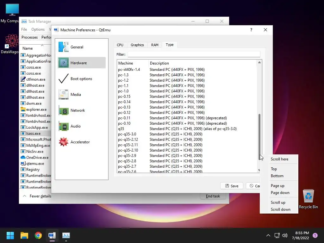Switch to Task Manager taskbar icon
Image resolution: width=324 pixels, height=243 pixels.
[x=66, y=235]
